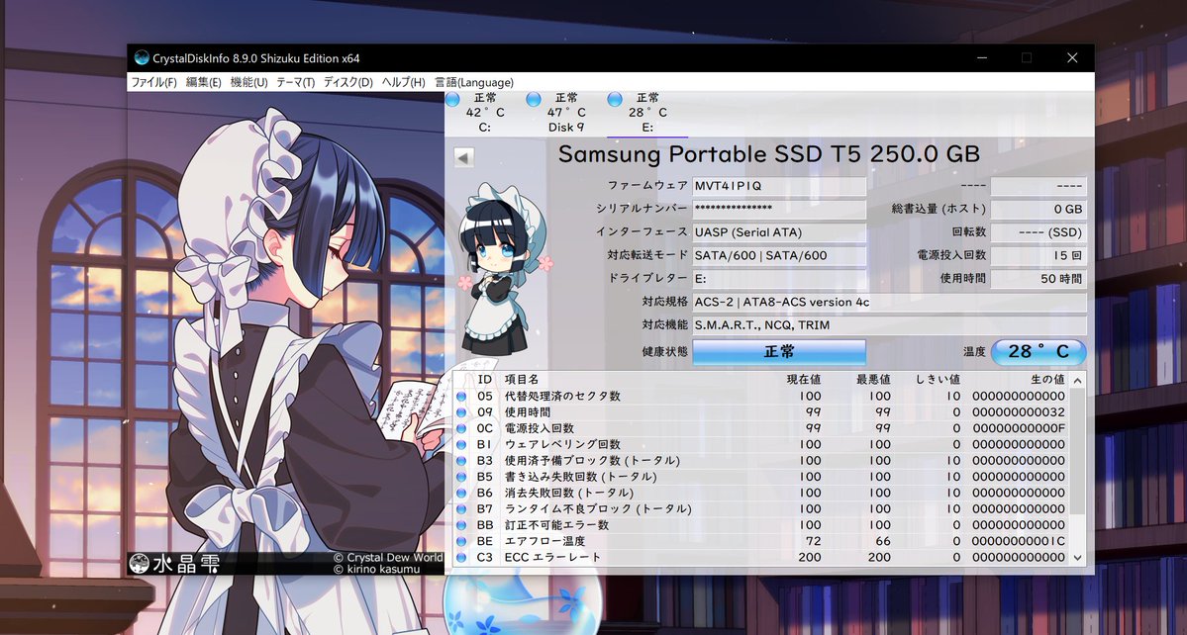Select the 訂正不可能エラー数 row
The image size is (1187, 635).
(x=760, y=525)
